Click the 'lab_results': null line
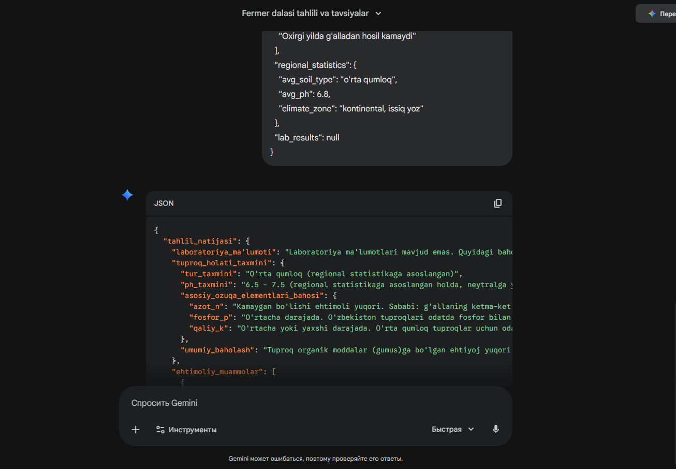 click(x=306, y=137)
